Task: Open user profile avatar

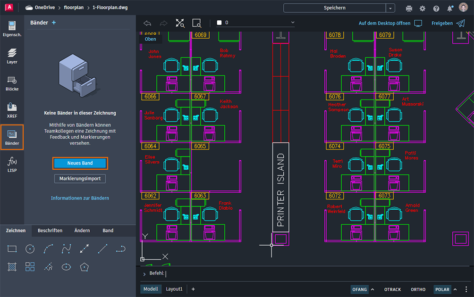Action: 463,7
